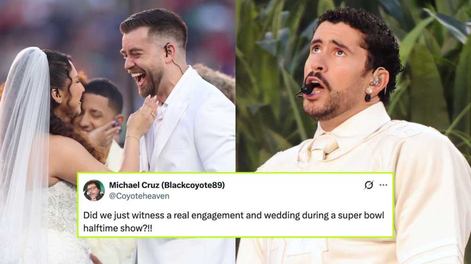
Task: Click the ring on the bride's hand
Action: [152, 115]
